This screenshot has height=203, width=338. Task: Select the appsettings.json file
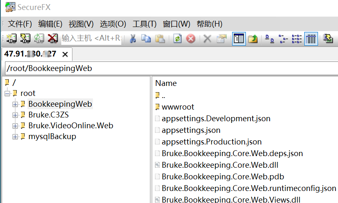[191, 130]
